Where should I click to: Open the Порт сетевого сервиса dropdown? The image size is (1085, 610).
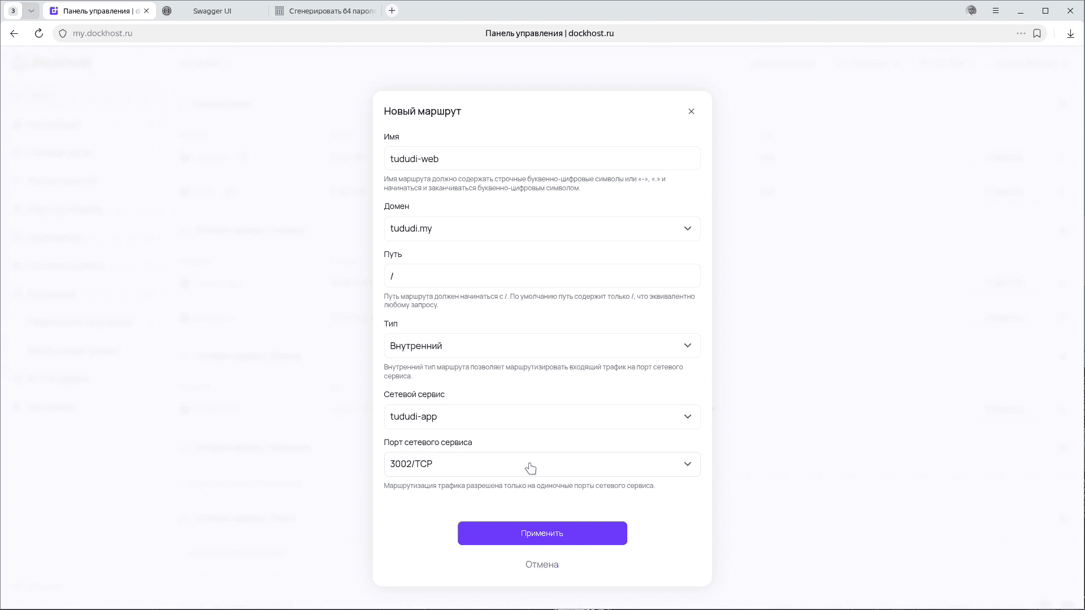pos(542,464)
